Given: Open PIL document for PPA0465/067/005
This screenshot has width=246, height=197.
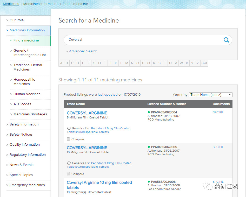Looking at the screenshot, I should point(221,147).
